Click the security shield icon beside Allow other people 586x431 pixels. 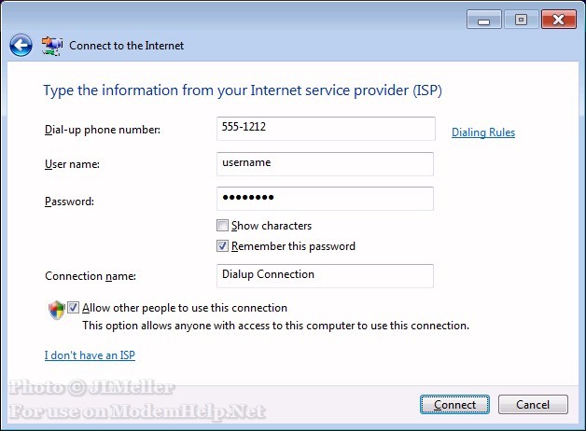tap(57, 310)
